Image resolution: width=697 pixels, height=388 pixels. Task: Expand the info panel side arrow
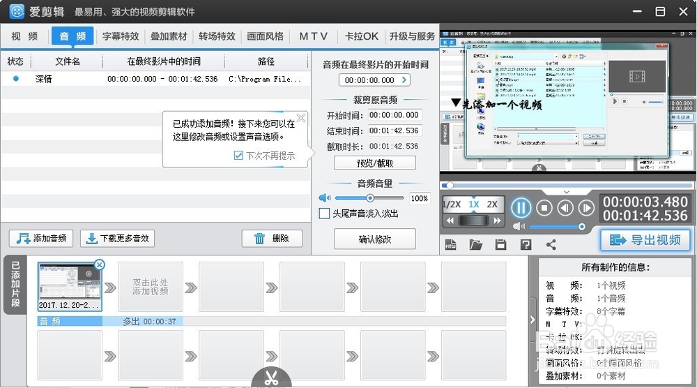[x=533, y=320]
